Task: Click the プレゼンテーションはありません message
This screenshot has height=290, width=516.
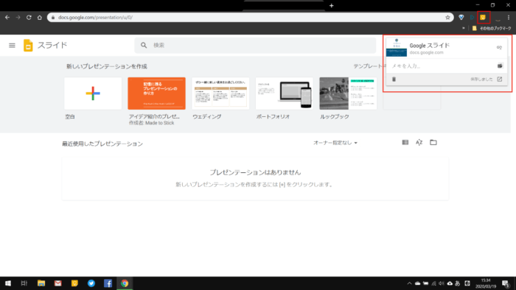Action: pyautogui.click(x=255, y=172)
